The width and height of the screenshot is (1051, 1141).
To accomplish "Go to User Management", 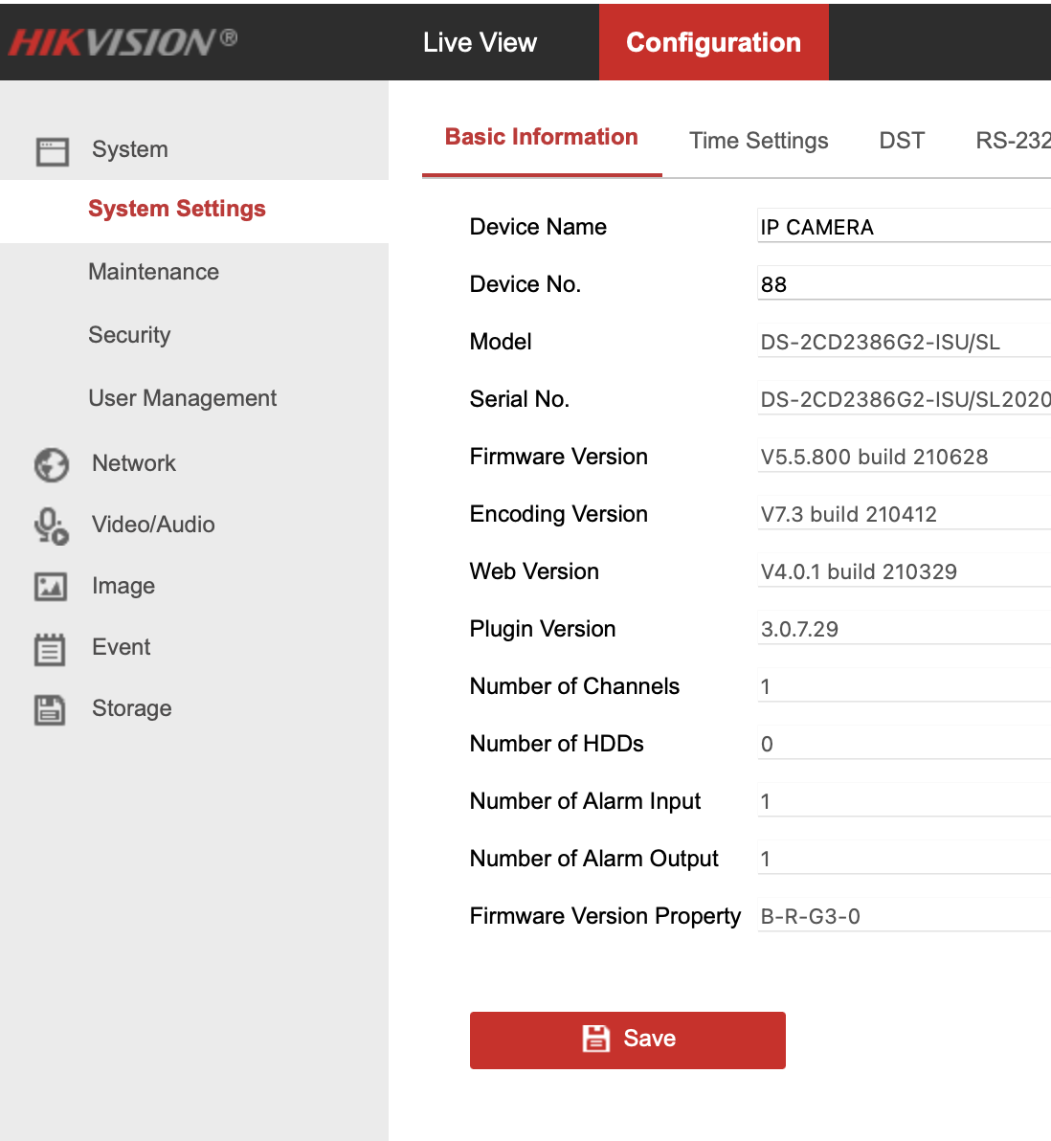I will pyautogui.click(x=182, y=398).
